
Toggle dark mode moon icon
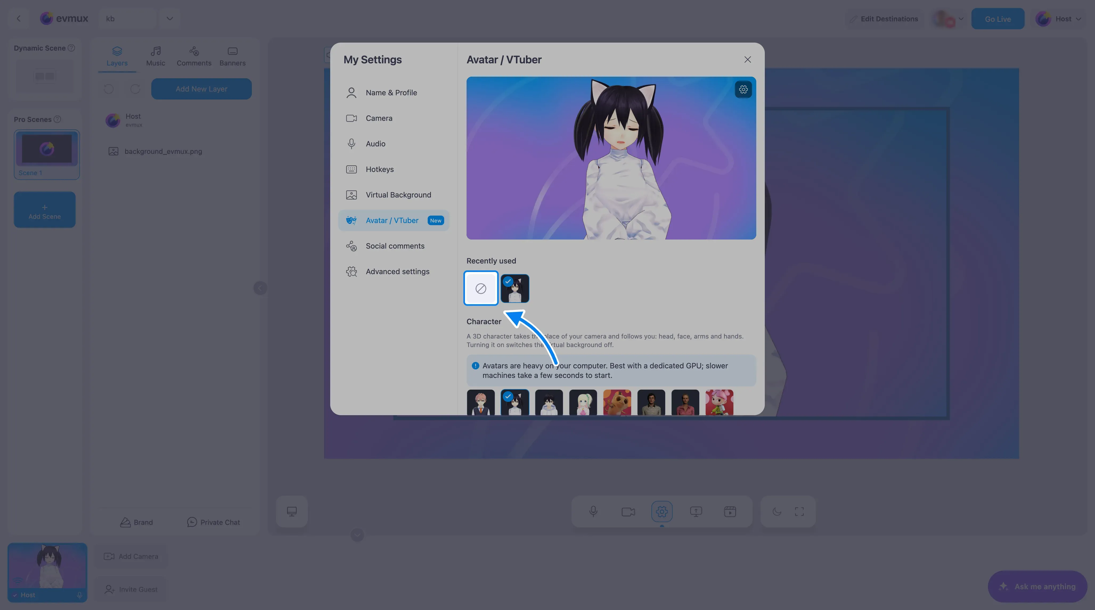click(x=777, y=512)
